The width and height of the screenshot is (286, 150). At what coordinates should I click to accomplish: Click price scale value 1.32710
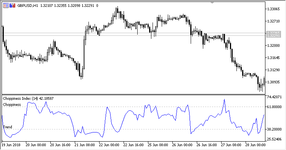pyautogui.click(x=273, y=21)
